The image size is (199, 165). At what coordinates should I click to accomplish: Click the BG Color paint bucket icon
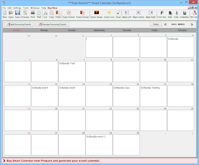(194, 14)
